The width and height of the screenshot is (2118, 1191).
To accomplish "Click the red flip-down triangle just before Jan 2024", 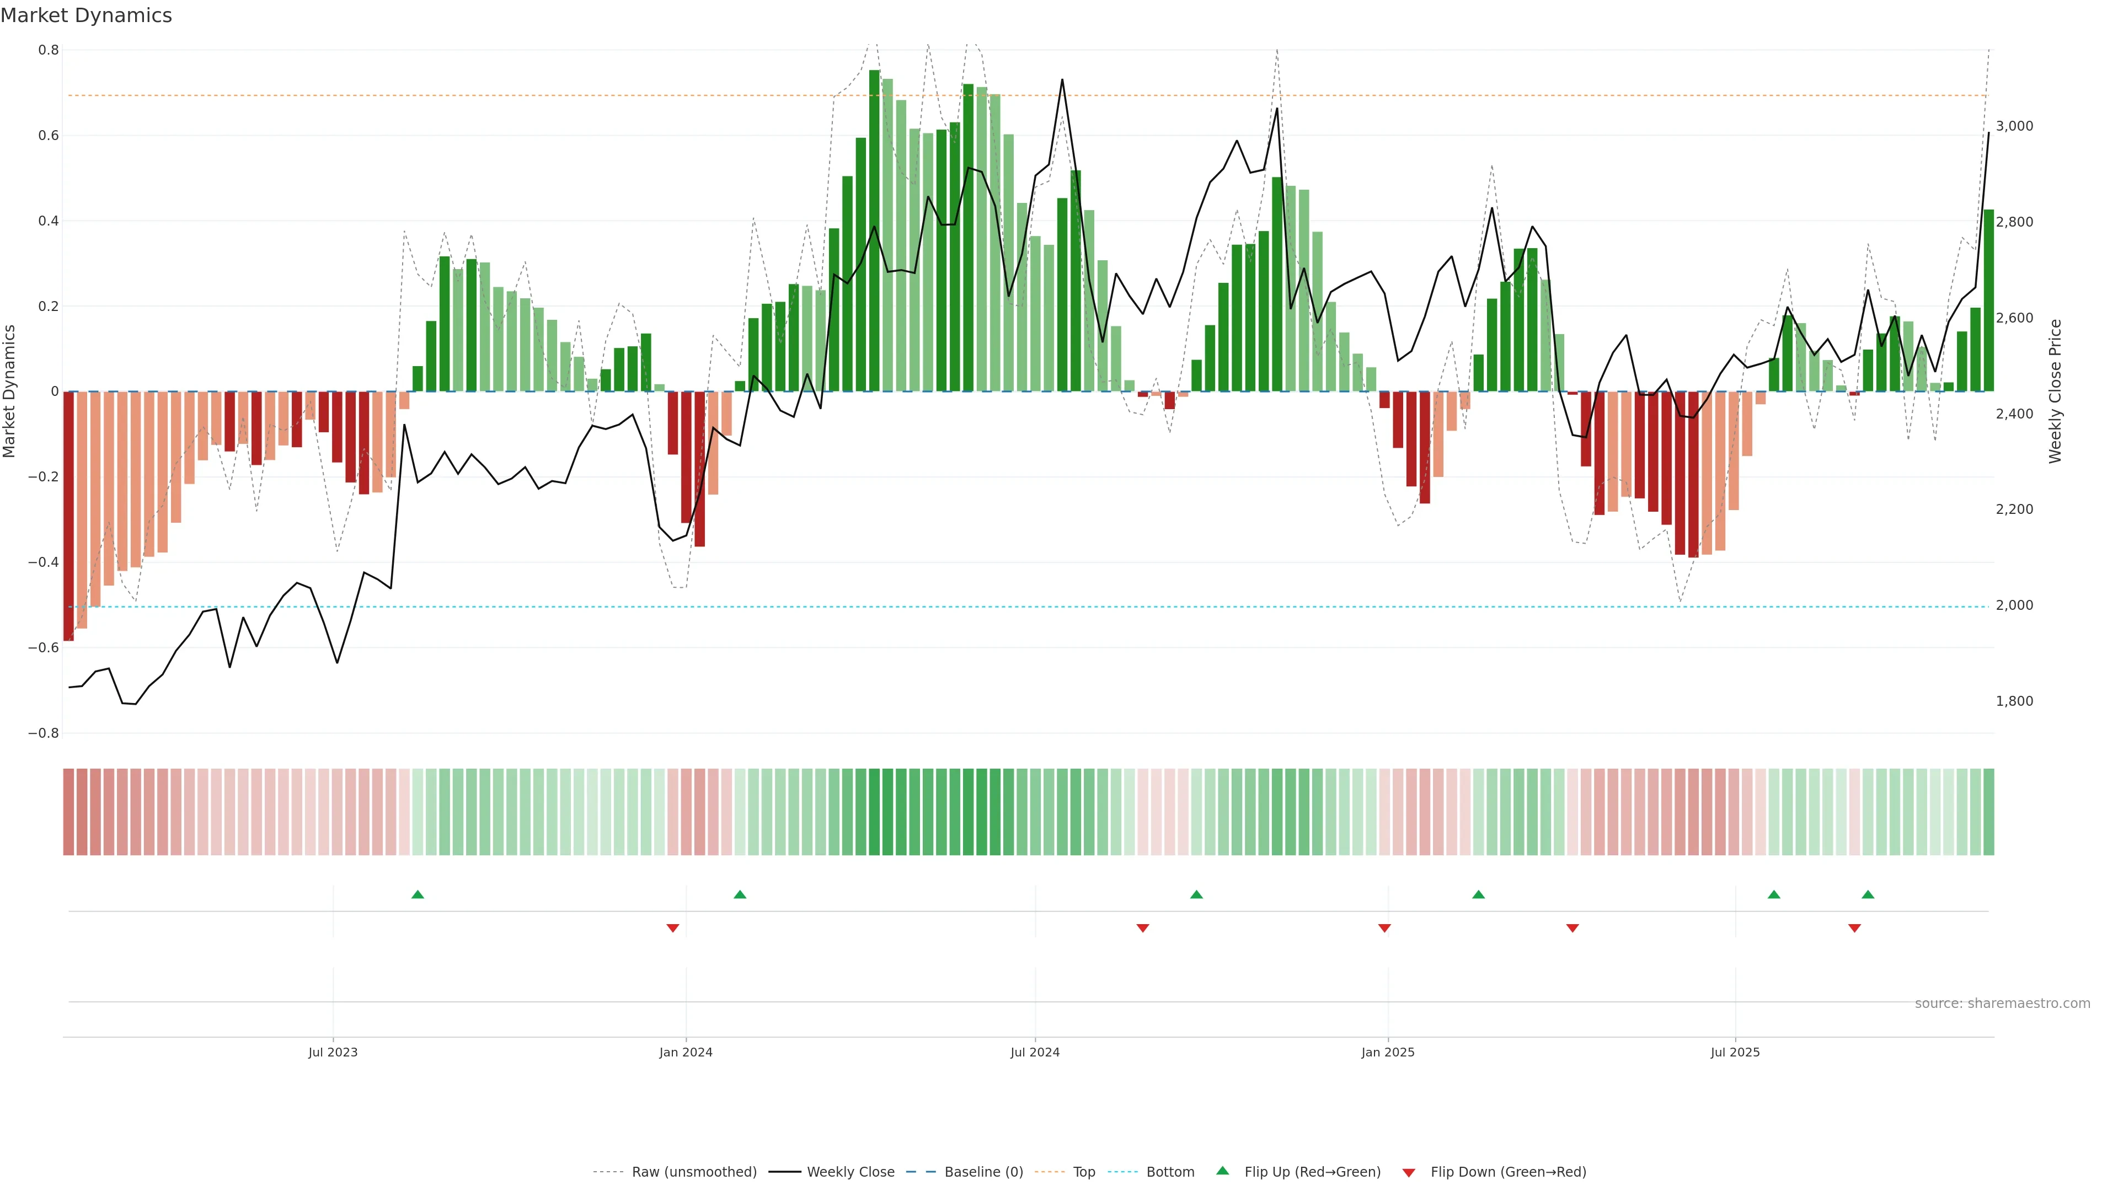I will 672,928.
